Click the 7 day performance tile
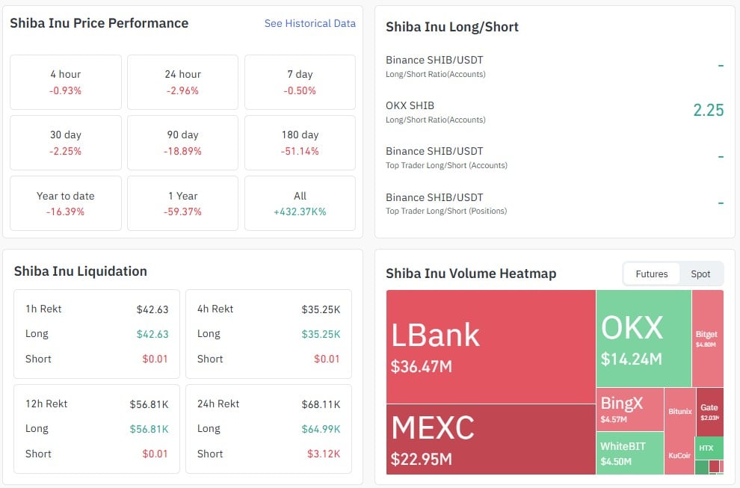 click(299, 81)
